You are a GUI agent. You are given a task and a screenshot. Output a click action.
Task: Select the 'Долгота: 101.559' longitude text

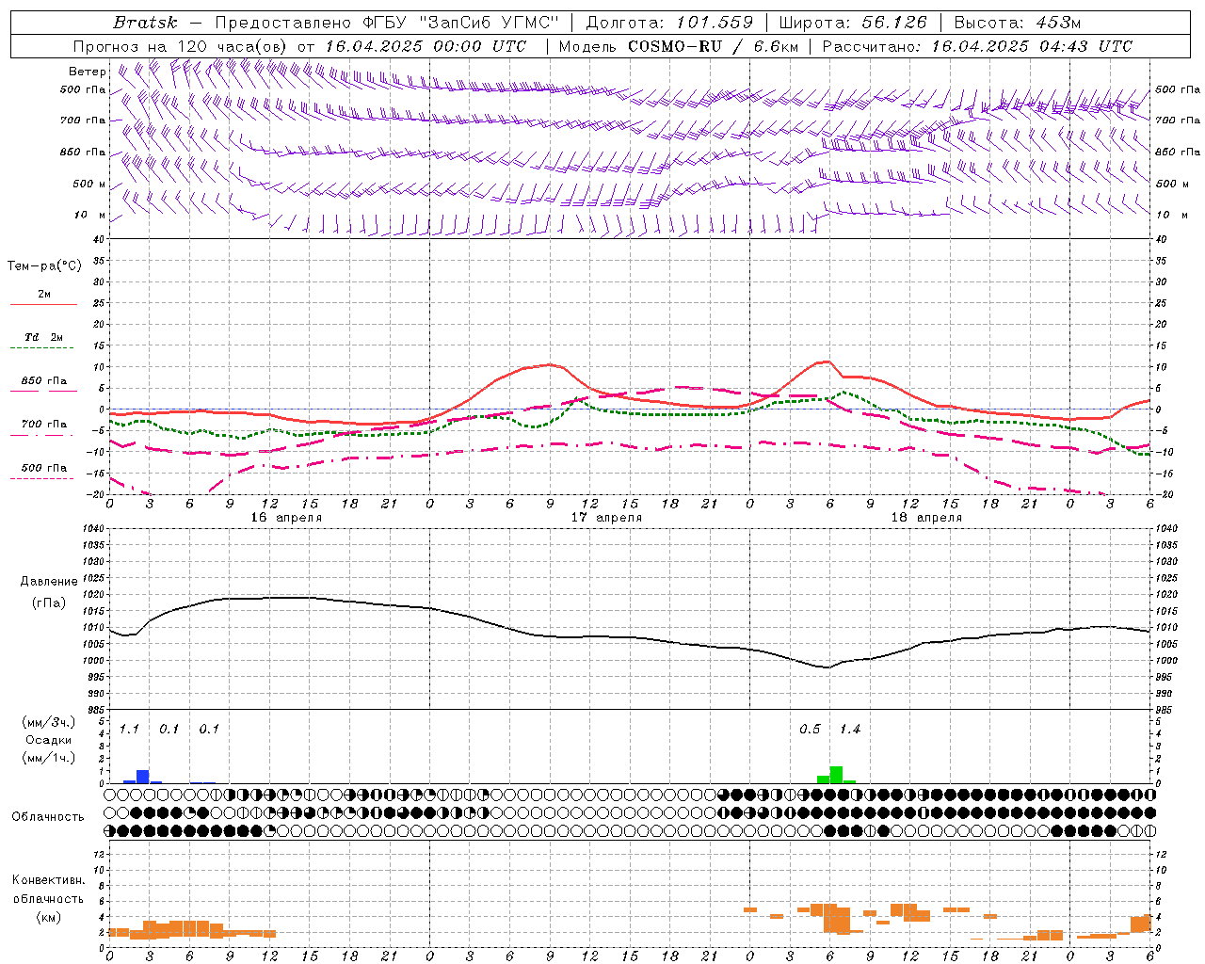coord(670,23)
